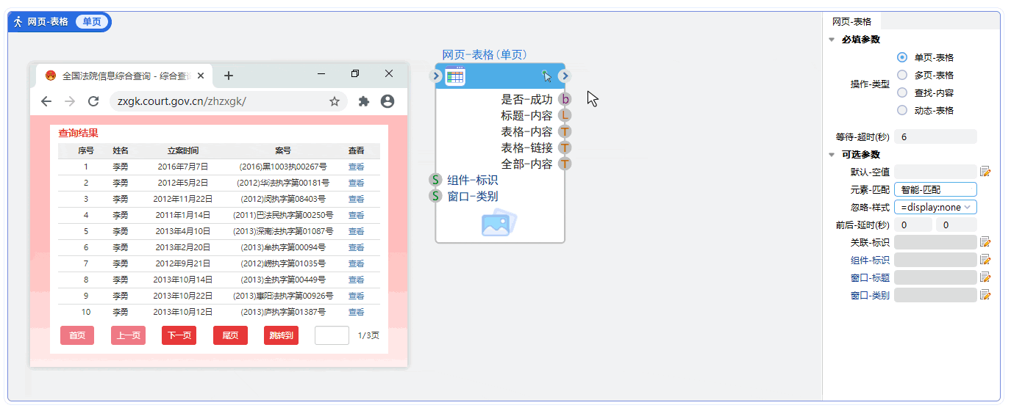Viewport: 1011px width, 408px height.
Task: Click the 组件-标识 input port marked S
Action: 436,180
